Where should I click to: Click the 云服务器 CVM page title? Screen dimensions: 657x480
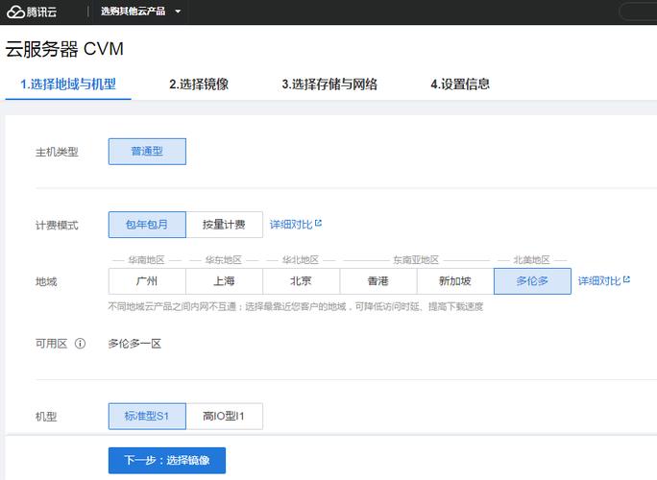(64, 49)
